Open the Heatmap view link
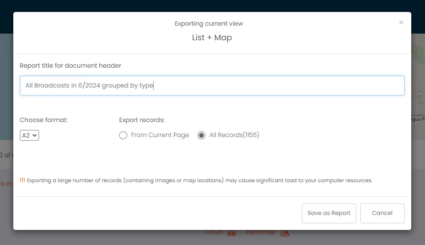The width and height of the screenshot is (425, 245). pyautogui.click(x=261, y=233)
